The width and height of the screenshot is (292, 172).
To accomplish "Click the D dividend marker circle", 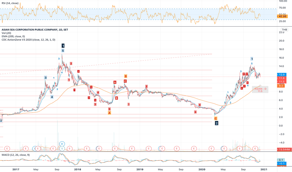I will (62, 144).
